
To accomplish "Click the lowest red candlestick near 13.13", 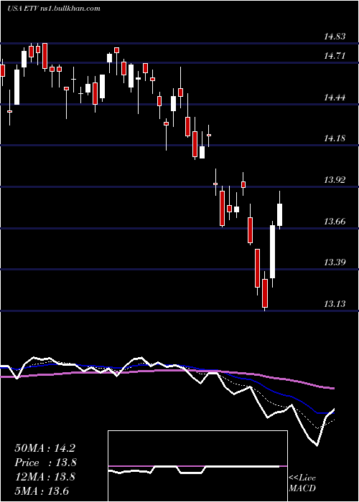I will click(265, 293).
